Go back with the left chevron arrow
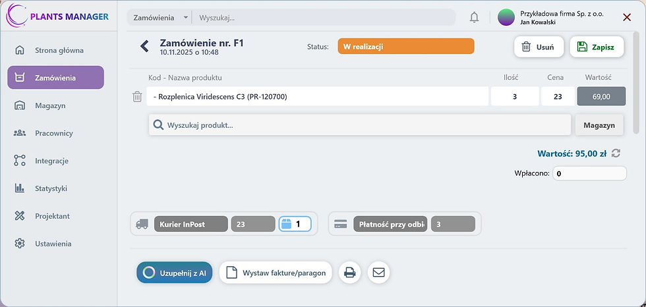 pyautogui.click(x=144, y=46)
